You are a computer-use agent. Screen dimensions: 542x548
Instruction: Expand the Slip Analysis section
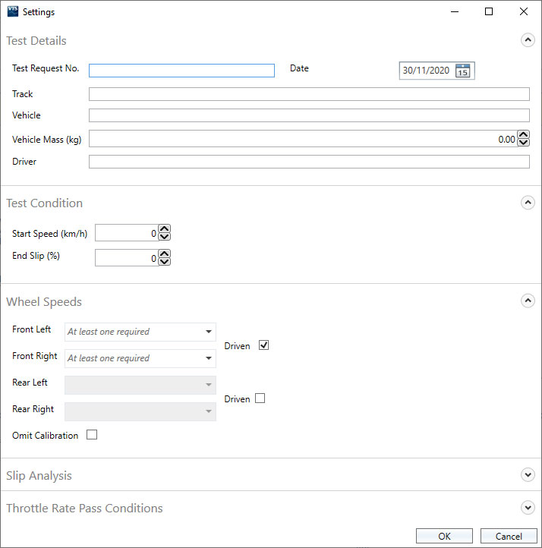[x=528, y=475]
